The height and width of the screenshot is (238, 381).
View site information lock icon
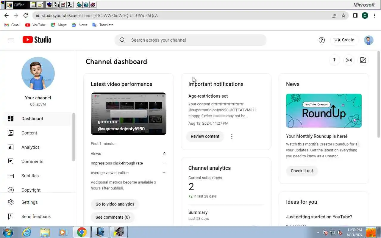(37, 15)
